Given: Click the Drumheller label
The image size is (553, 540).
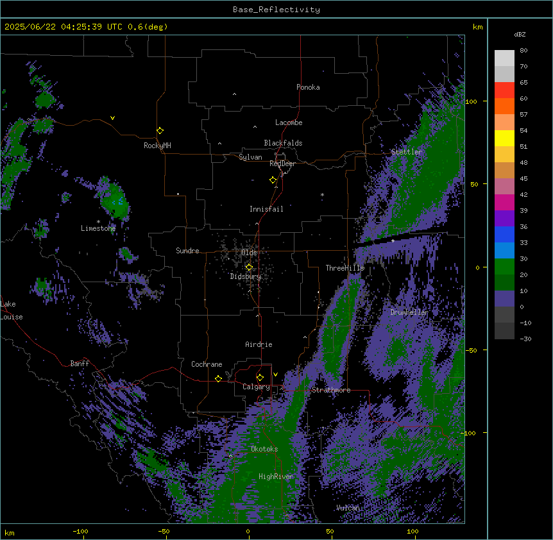Looking at the screenshot, I should click(x=409, y=312).
